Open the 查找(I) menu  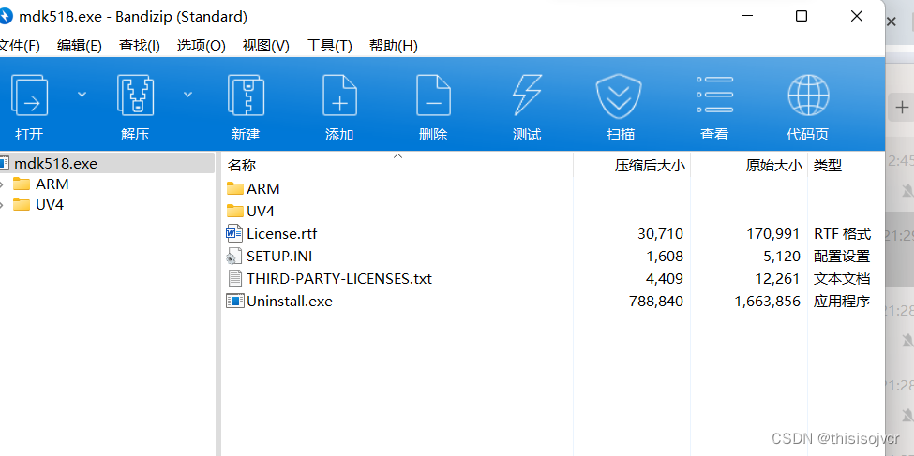pyautogui.click(x=140, y=46)
